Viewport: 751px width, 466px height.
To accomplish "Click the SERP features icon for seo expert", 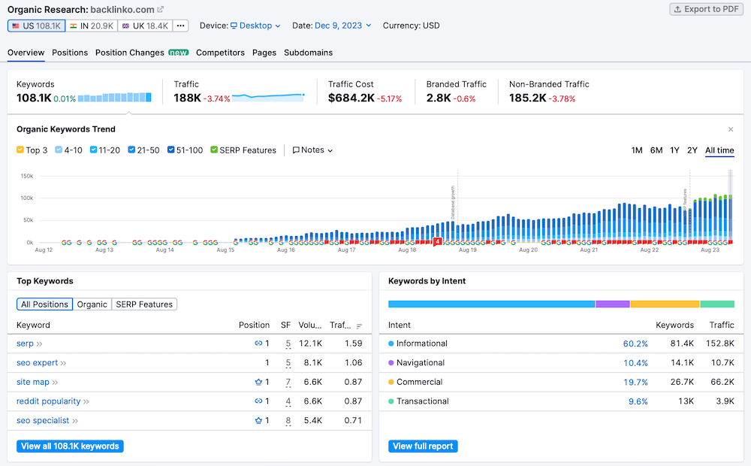I will (288, 363).
